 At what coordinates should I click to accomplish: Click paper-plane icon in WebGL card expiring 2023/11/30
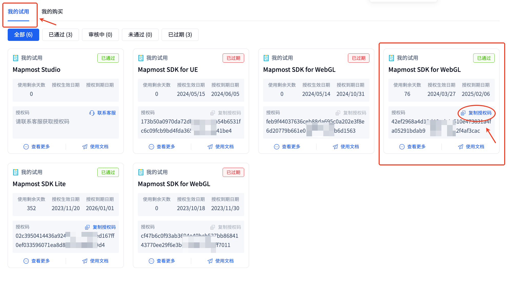pos(210,261)
